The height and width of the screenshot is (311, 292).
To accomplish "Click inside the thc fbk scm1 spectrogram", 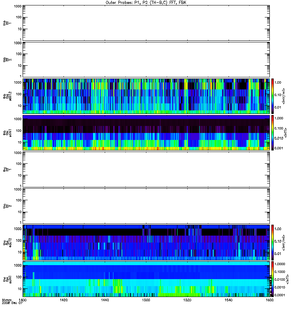I will (146, 279).
